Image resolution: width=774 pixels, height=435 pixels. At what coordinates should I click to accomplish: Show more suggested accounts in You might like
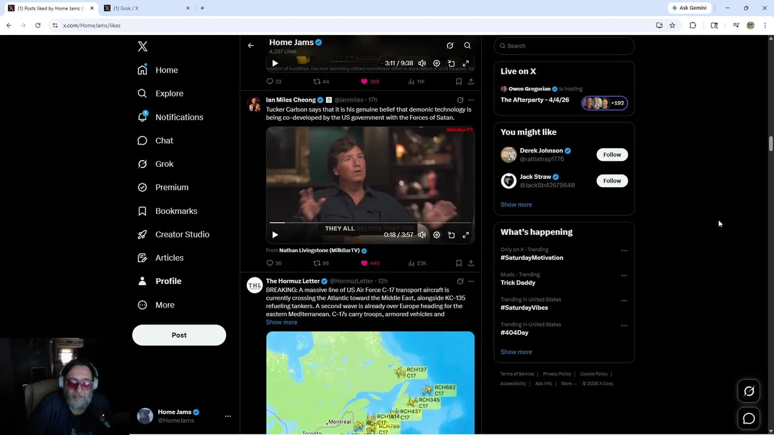[516, 205]
